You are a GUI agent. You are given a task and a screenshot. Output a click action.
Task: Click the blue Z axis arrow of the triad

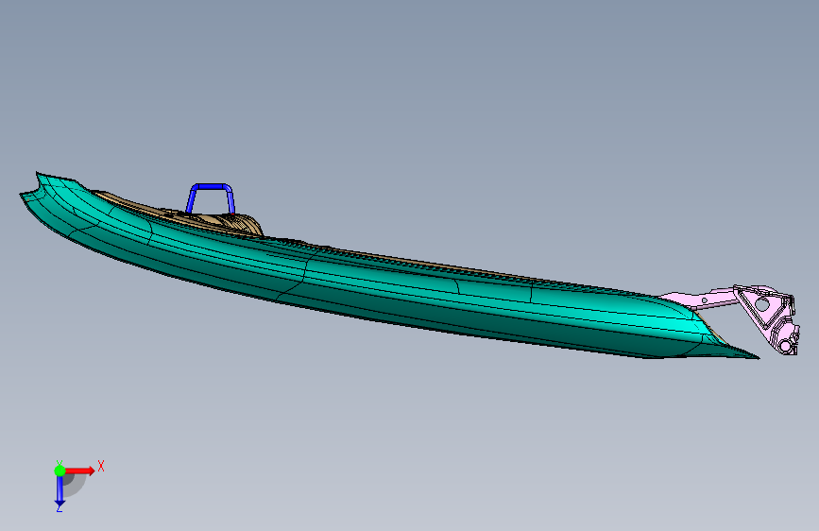60,491
